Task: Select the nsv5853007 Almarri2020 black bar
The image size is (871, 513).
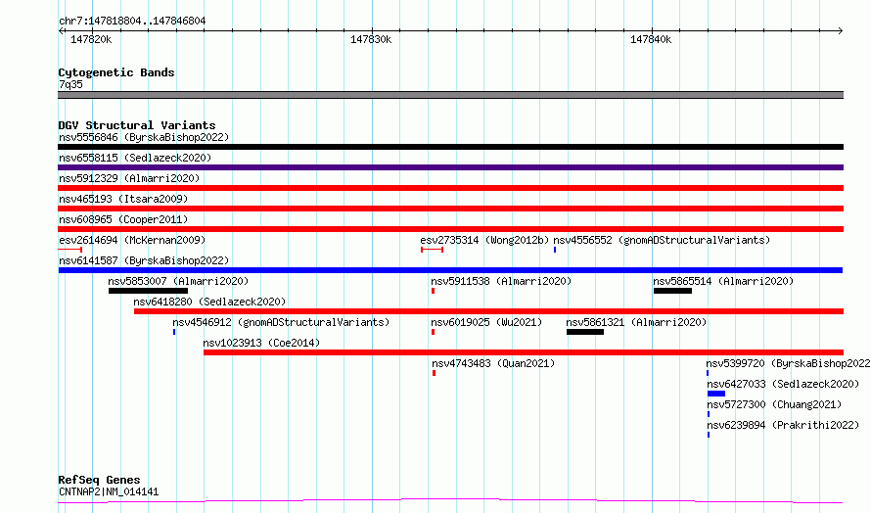Action: point(149,291)
